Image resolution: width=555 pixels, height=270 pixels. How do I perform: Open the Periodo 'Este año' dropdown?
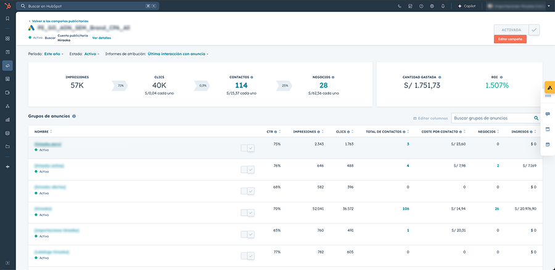tap(54, 54)
